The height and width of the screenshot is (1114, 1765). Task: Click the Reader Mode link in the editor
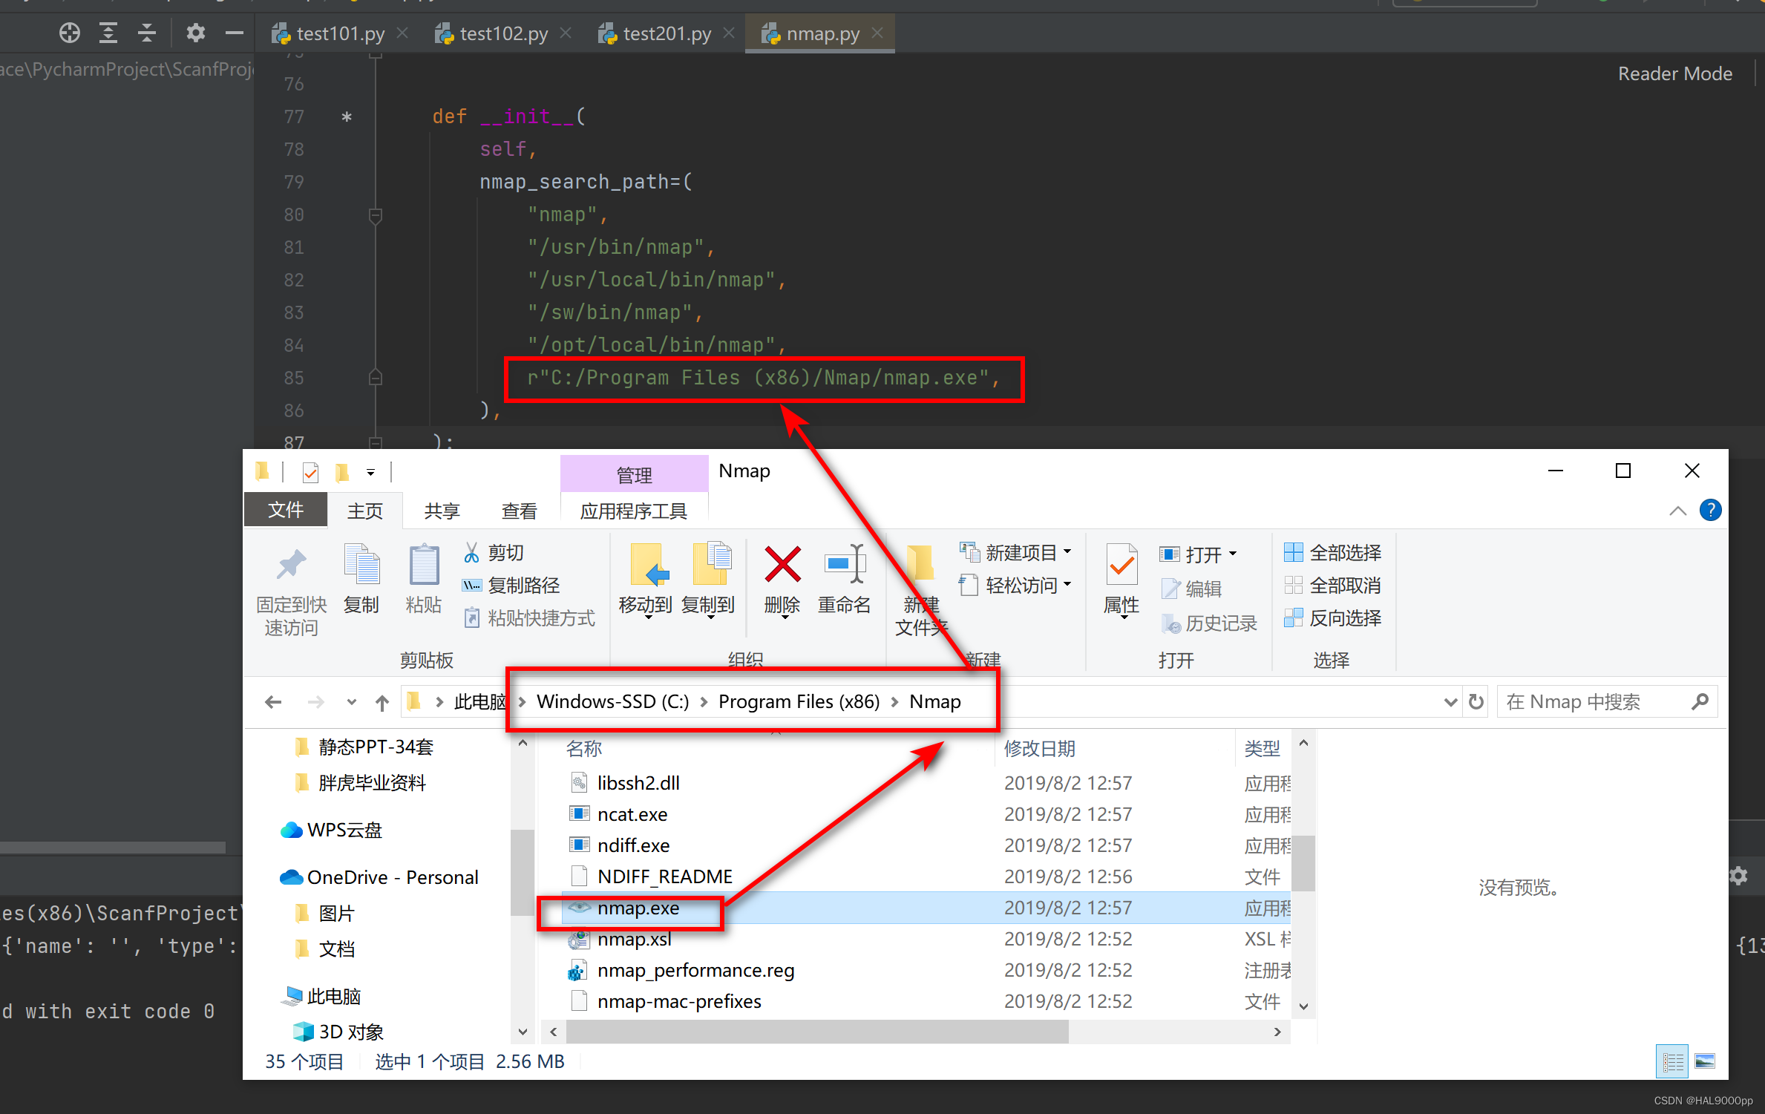(1675, 73)
